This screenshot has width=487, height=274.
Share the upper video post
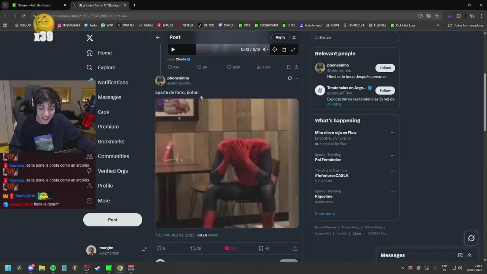coord(296,67)
